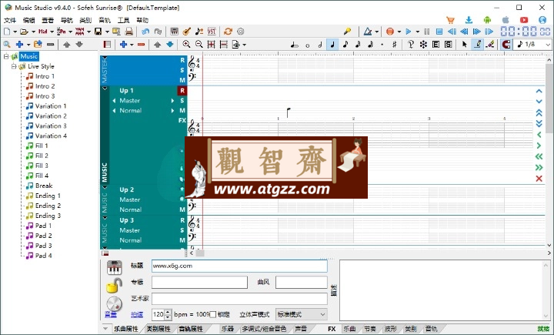The width and height of the screenshot is (554, 335).
Task: Toggle Solo on Up 3 track
Action: tap(182, 230)
